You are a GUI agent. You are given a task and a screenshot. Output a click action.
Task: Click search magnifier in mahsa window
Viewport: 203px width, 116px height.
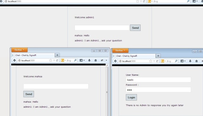(75, 60)
